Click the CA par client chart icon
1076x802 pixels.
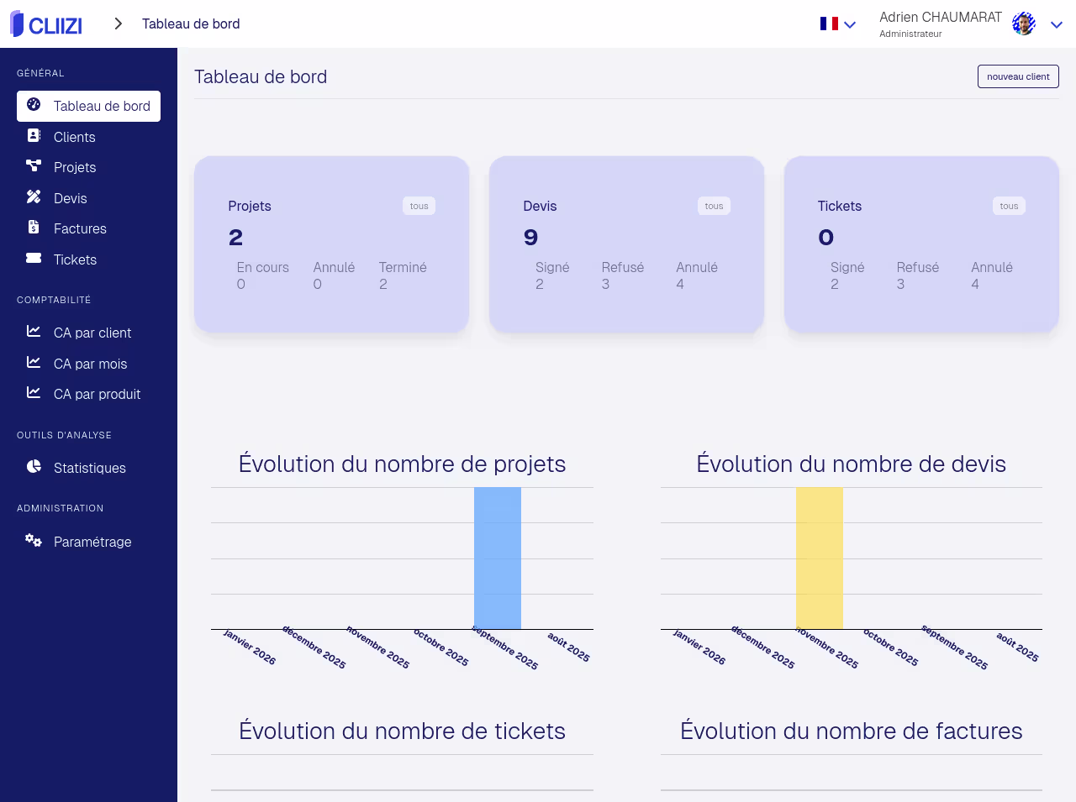[x=34, y=332]
